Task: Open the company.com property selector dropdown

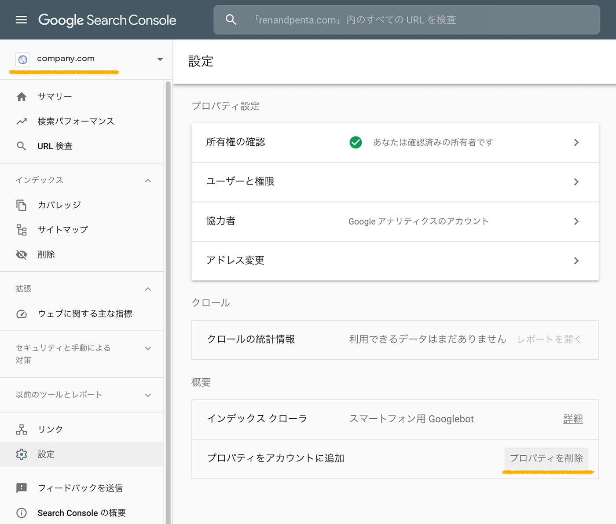Action: [x=160, y=59]
